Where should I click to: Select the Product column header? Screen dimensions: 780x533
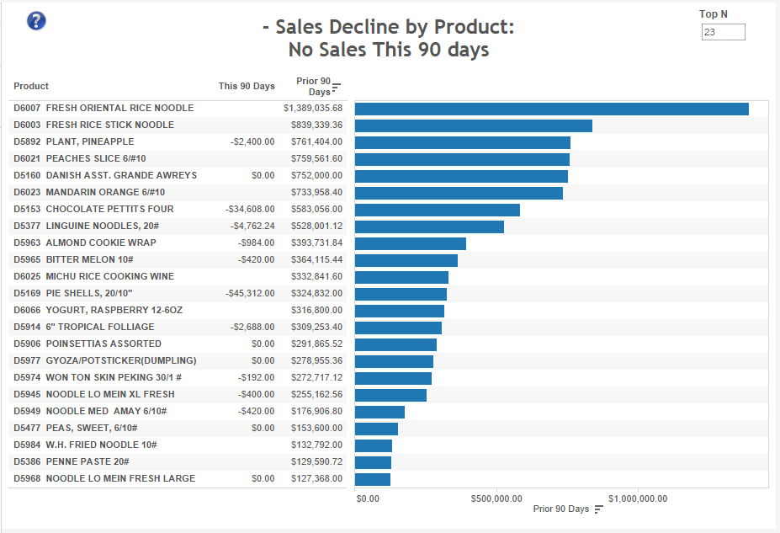[x=31, y=86]
